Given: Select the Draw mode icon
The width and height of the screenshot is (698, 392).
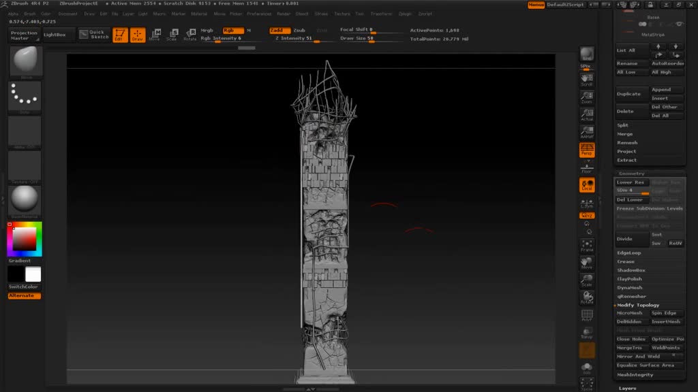Looking at the screenshot, I should pos(138,35).
